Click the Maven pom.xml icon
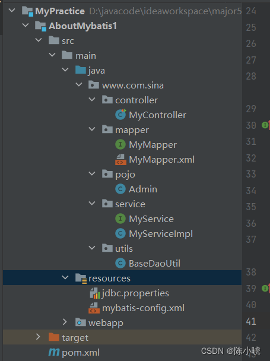This screenshot has width=270, height=361. coord(54,352)
